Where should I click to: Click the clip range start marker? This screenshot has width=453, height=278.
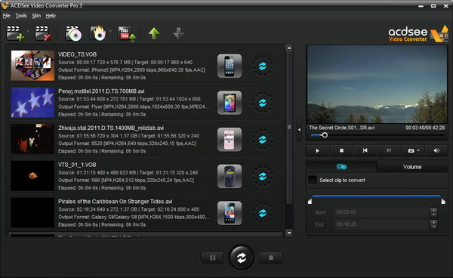(x=310, y=201)
